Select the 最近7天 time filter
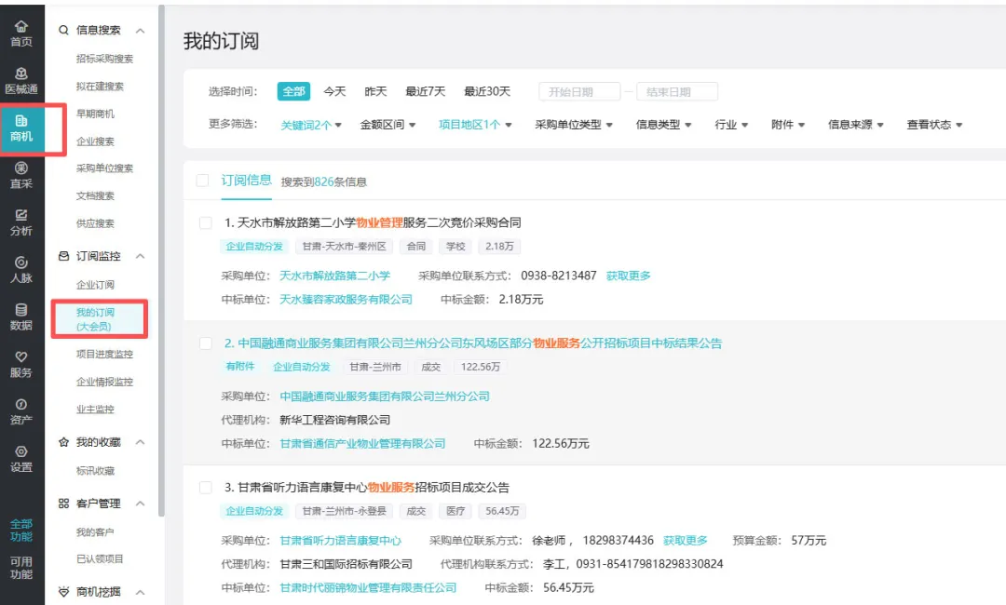 click(x=425, y=91)
